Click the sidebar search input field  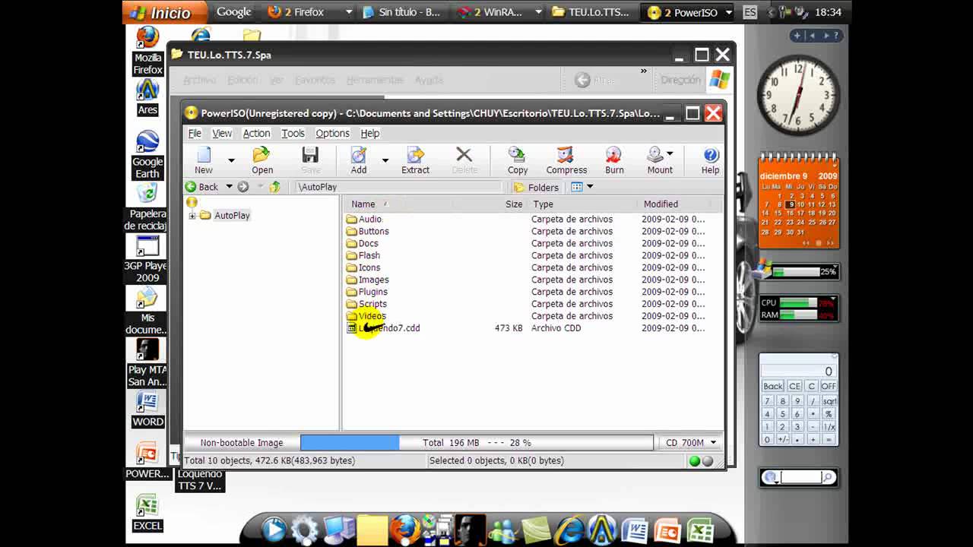point(800,477)
